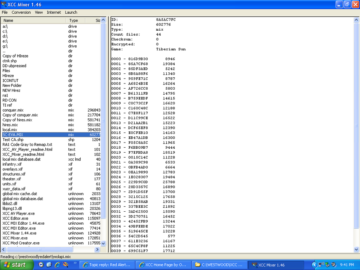Viewport: 360px width, 270px height.
Task: Expand hidden system tray icons
Action: (x=315, y=265)
